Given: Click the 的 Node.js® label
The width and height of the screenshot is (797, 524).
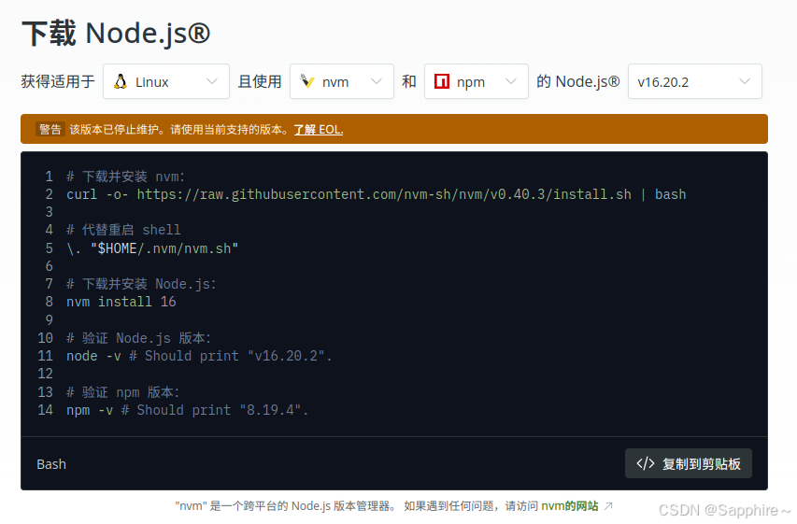Looking at the screenshot, I should coord(578,81).
